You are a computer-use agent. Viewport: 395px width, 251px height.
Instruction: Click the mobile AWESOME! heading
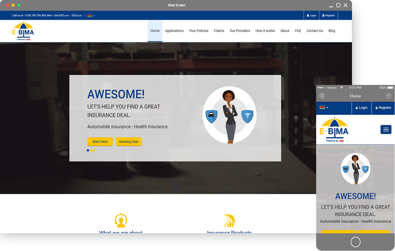[355, 196]
